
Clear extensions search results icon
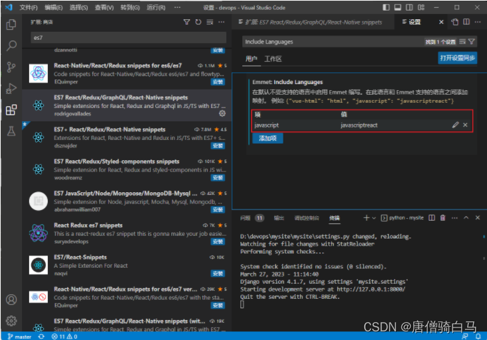(210, 22)
